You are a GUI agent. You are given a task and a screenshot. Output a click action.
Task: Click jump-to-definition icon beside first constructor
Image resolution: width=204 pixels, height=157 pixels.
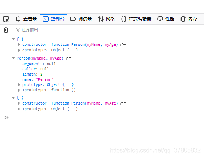click(x=123, y=44)
